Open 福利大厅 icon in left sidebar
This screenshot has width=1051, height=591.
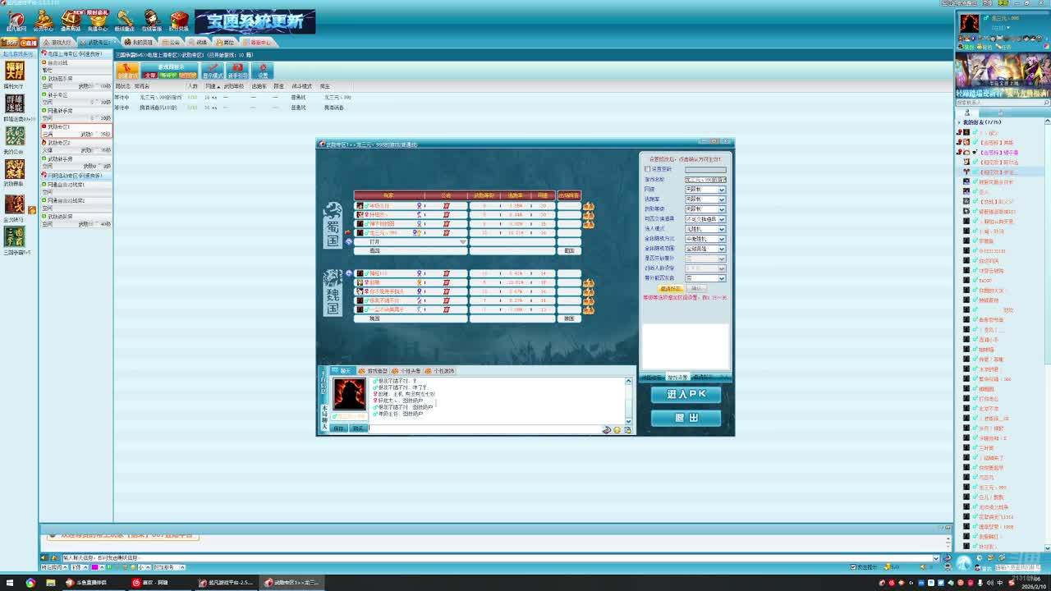(x=15, y=72)
